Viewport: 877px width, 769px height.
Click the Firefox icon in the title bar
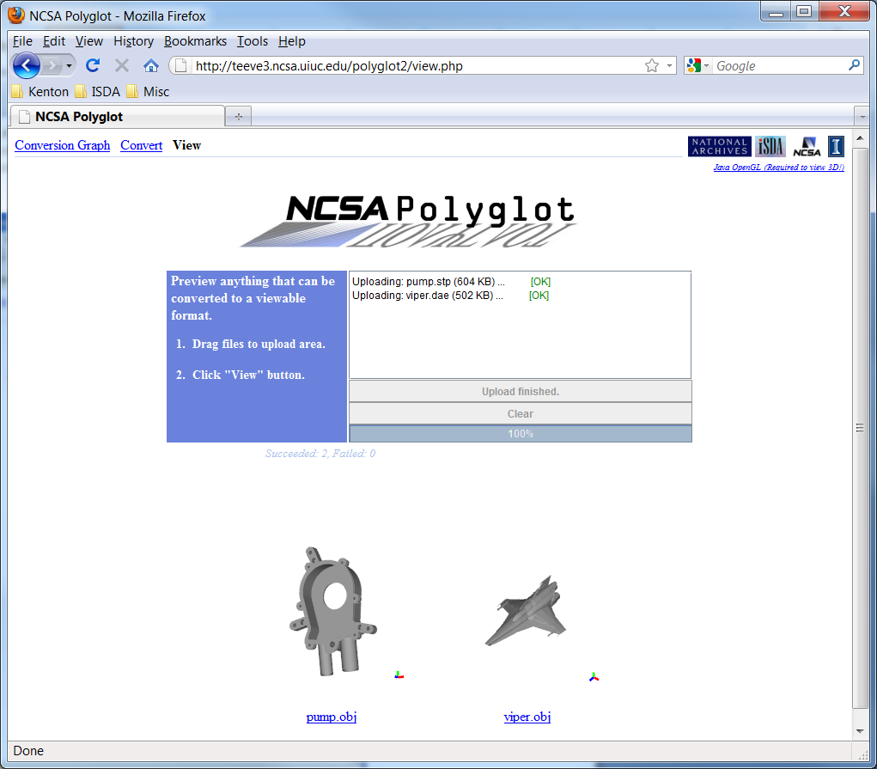pyautogui.click(x=16, y=15)
